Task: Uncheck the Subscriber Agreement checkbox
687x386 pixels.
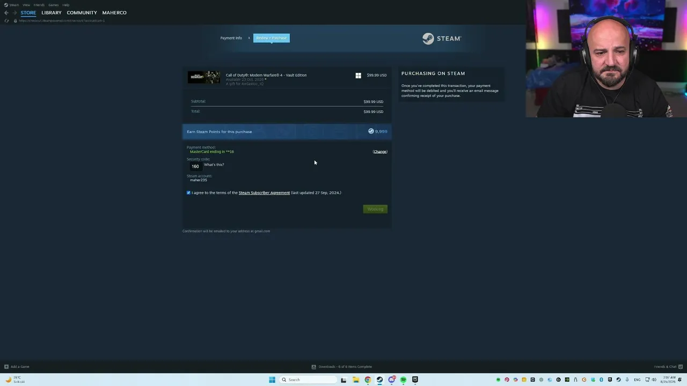Action: tap(188, 192)
